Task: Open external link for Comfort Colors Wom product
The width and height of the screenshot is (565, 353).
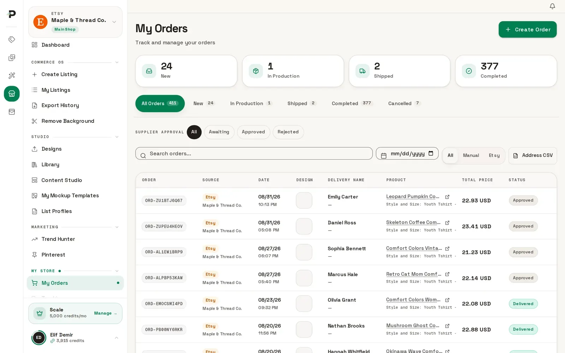Action: click(447, 300)
